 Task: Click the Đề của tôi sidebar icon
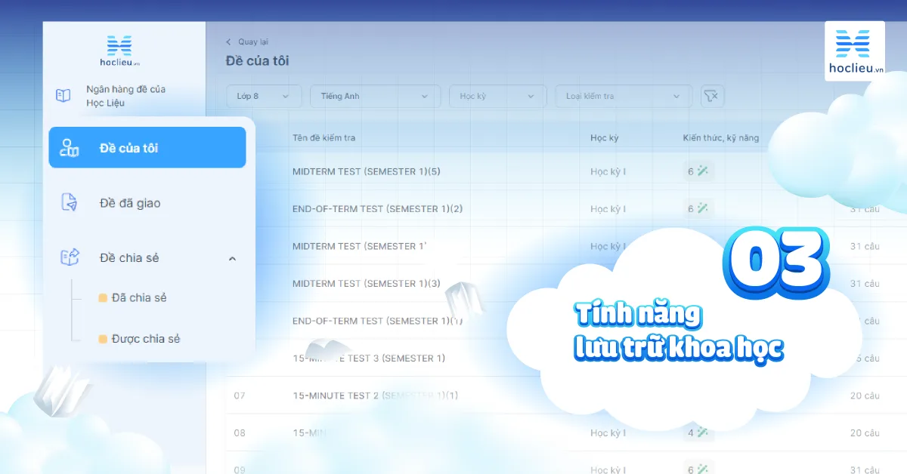coord(70,148)
